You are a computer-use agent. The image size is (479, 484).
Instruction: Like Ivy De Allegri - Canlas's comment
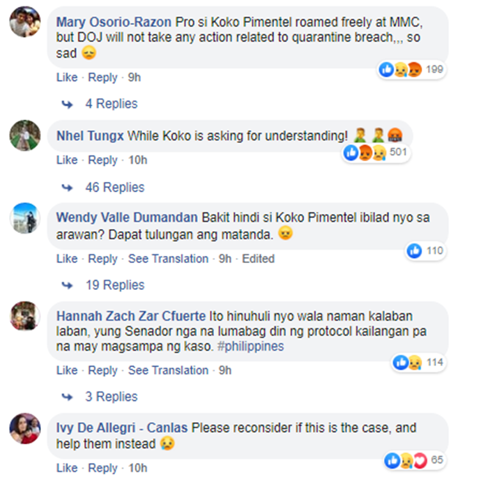(x=66, y=468)
